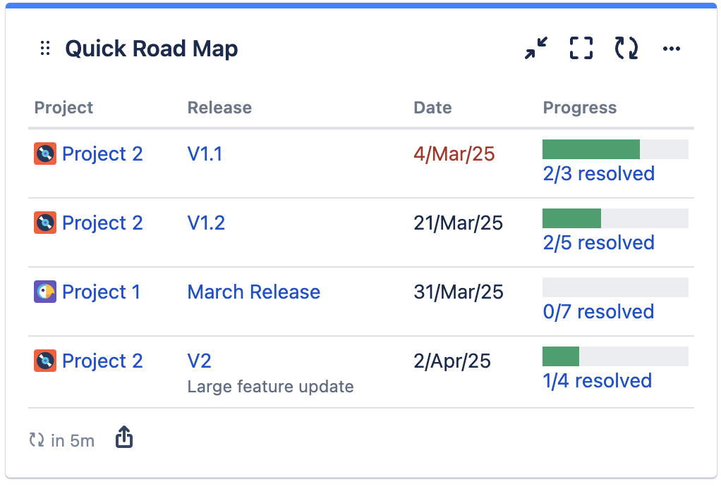Grab the drag handle dots next to title
Viewport: 721px width, 486px height.
tap(44, 48)
